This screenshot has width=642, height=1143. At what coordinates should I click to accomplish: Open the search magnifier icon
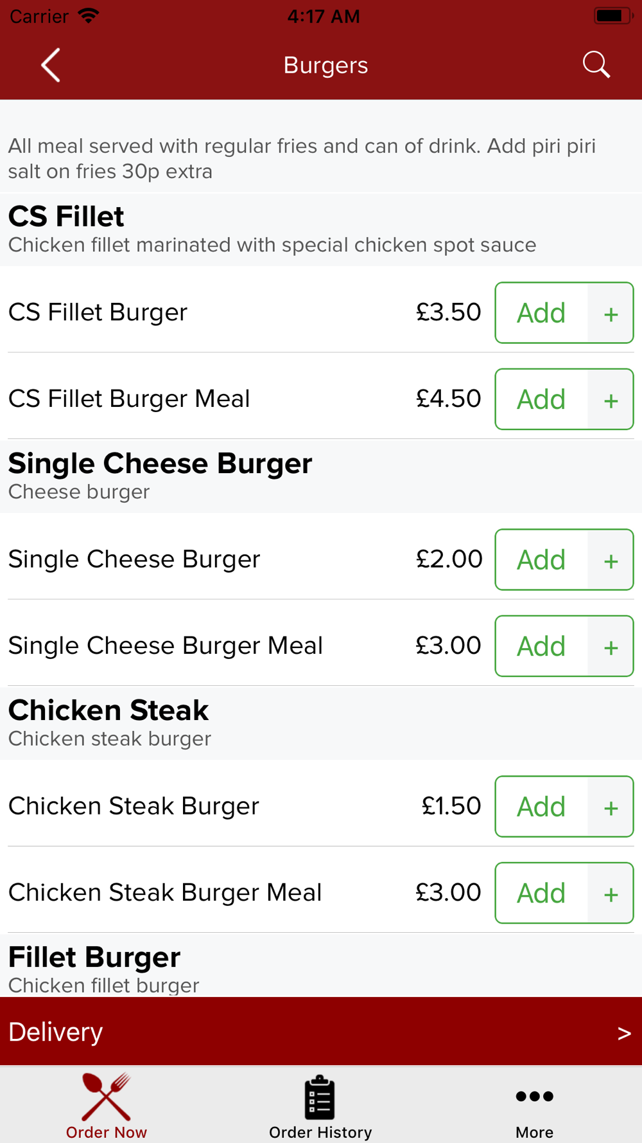pyautogui.click(x=596, y=65)
